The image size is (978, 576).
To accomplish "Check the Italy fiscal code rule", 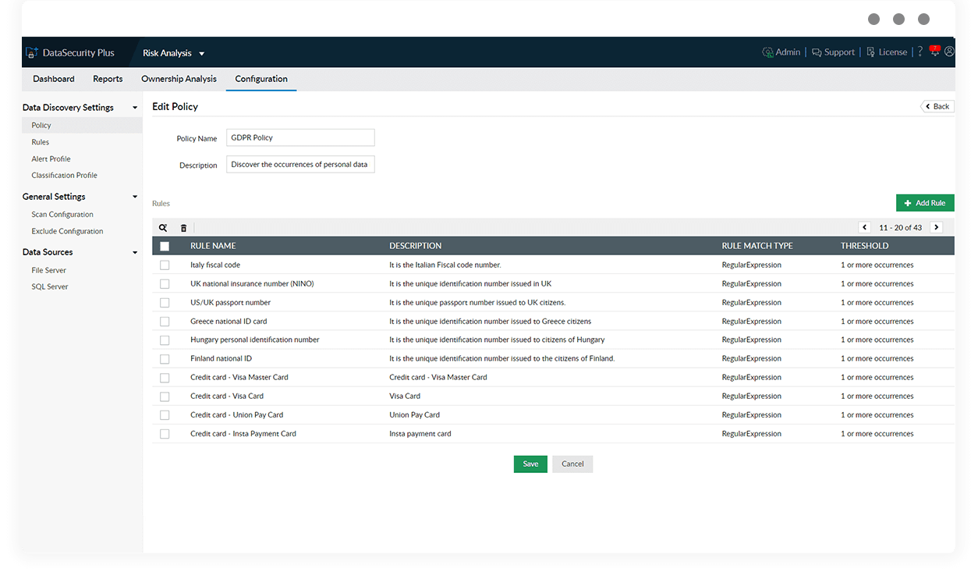I will [165, 265].
